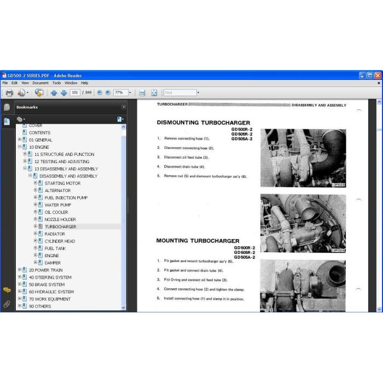This screenshot has width=383, height=383.
Task: Click the start meeting collaboration icon
Action: pos(39,92)
